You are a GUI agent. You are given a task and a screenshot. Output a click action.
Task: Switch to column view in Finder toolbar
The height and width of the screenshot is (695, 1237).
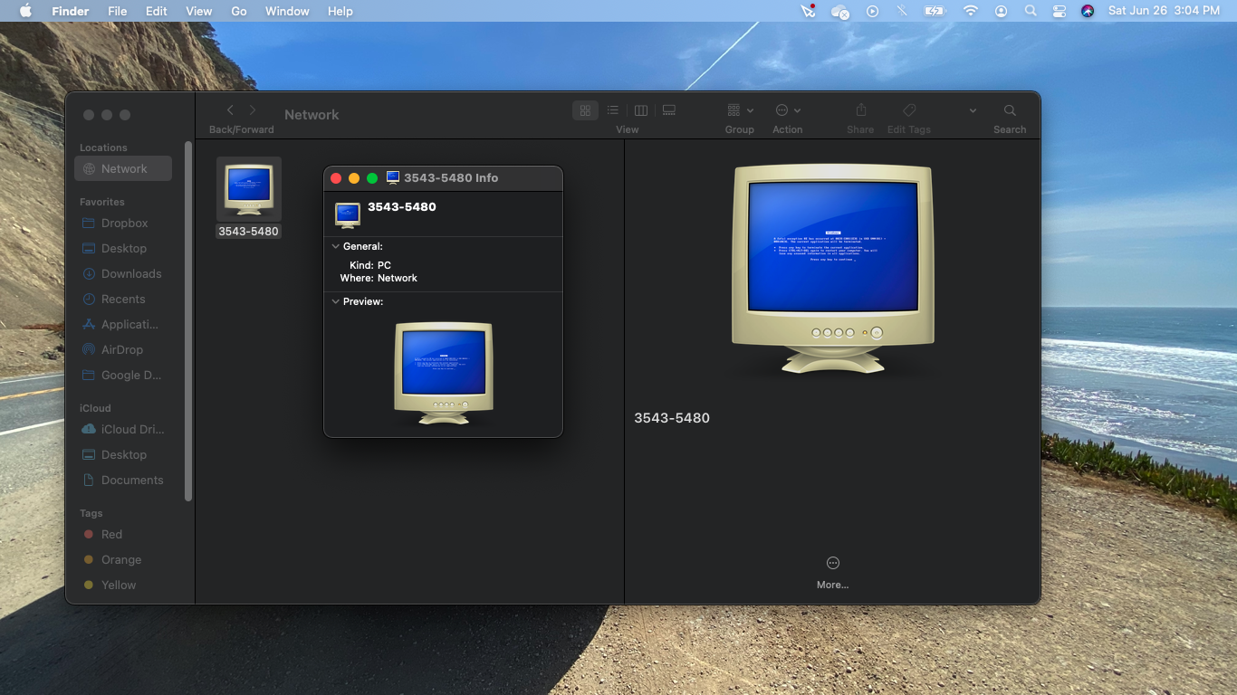click(x=641, y=110)
